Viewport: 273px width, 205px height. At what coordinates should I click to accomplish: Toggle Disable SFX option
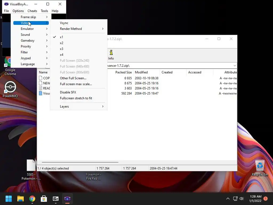point(79,92)
